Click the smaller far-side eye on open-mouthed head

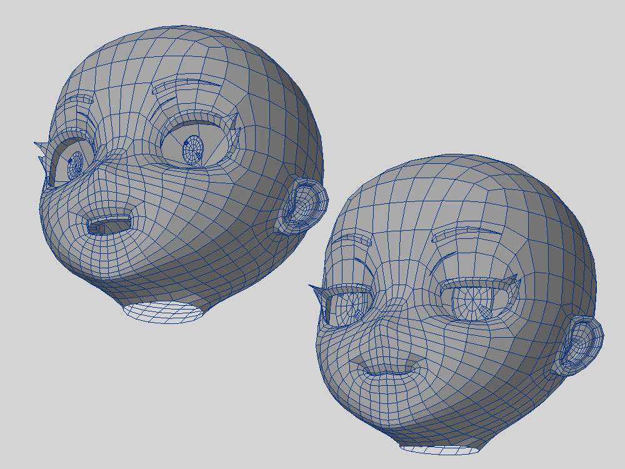74,164
